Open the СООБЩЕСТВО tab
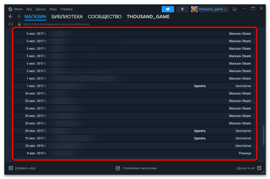Viewport: 270px width, 179px height. click(x=104, y=17)
